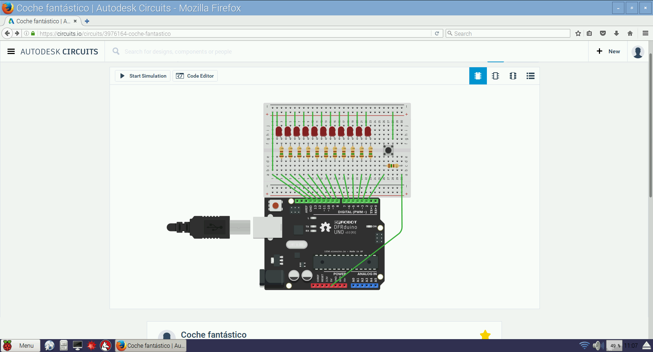
Task: Bookmark this page with the star
Action: (578, 33)
